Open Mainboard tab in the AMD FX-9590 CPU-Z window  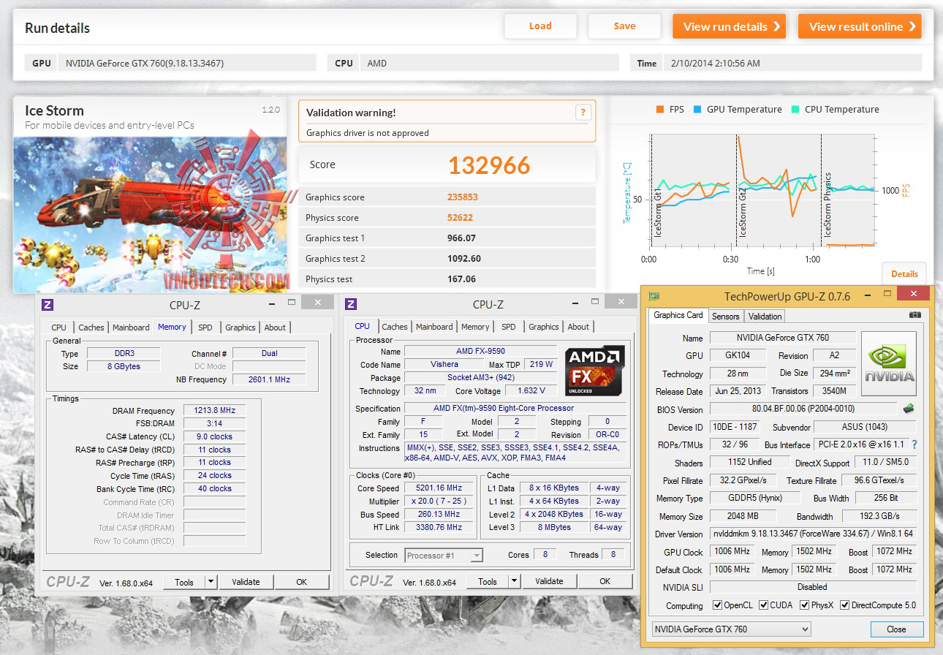tap(434, 327)
